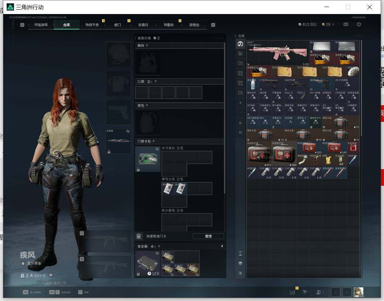Go to the 交易行 tab

pos(143,25)
